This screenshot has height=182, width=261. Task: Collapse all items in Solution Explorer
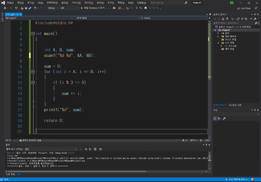pyautogui.click(x=242, y=19)
